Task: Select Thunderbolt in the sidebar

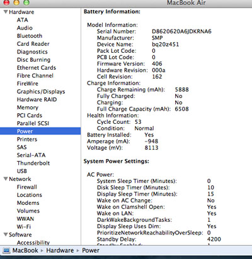Action: click(33, 163)
